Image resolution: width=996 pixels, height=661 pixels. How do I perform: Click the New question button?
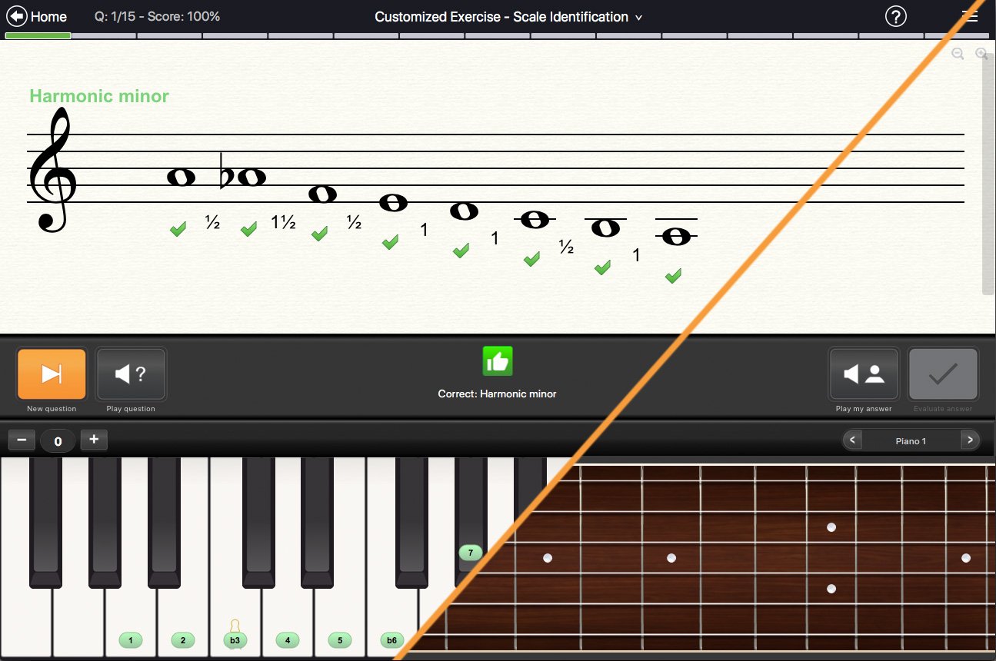pos(52,374)
